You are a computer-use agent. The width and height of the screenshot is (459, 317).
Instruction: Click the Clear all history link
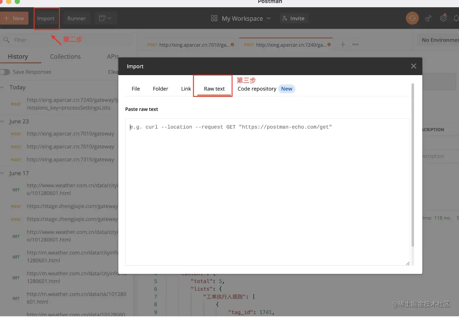click(114, 72)
